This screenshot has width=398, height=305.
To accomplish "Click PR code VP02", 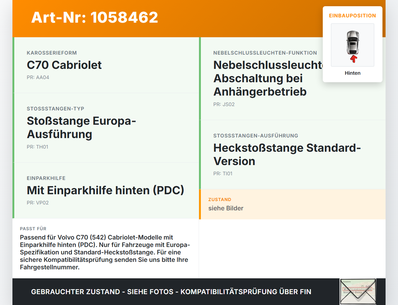I will 38,203.
